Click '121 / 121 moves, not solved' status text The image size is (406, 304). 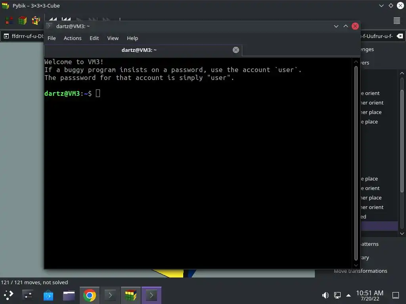tap(34, 282)
